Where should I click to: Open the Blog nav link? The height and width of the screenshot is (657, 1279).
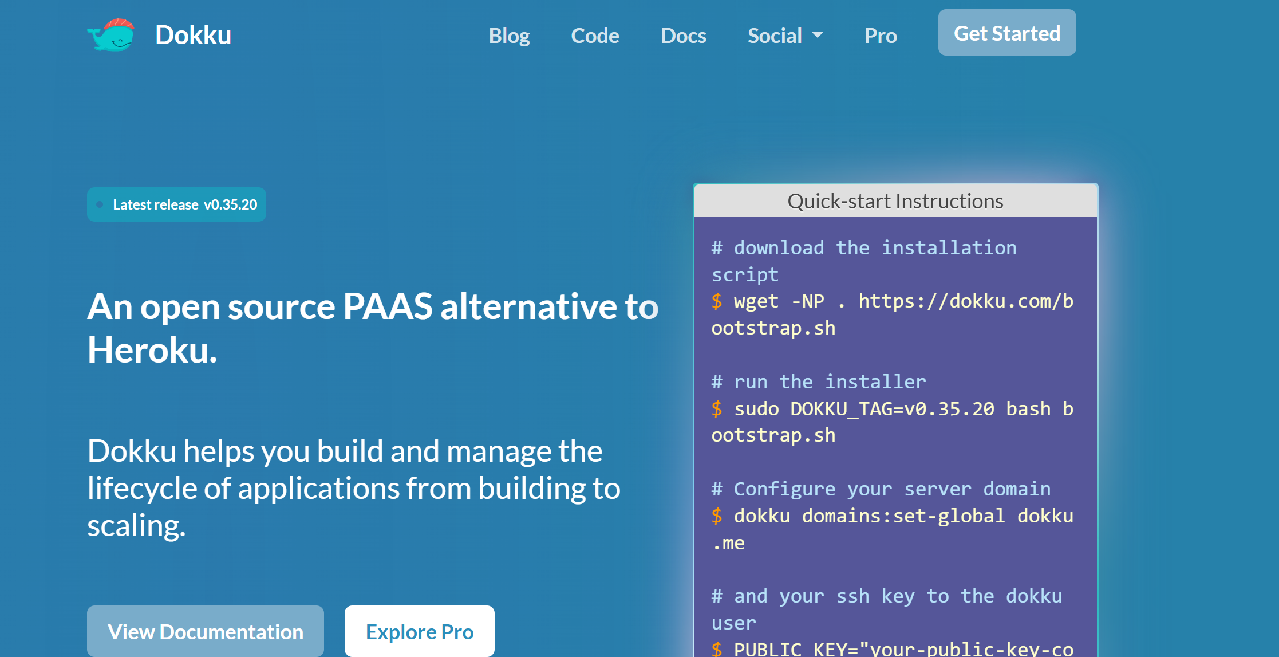[x=509, y=36]
